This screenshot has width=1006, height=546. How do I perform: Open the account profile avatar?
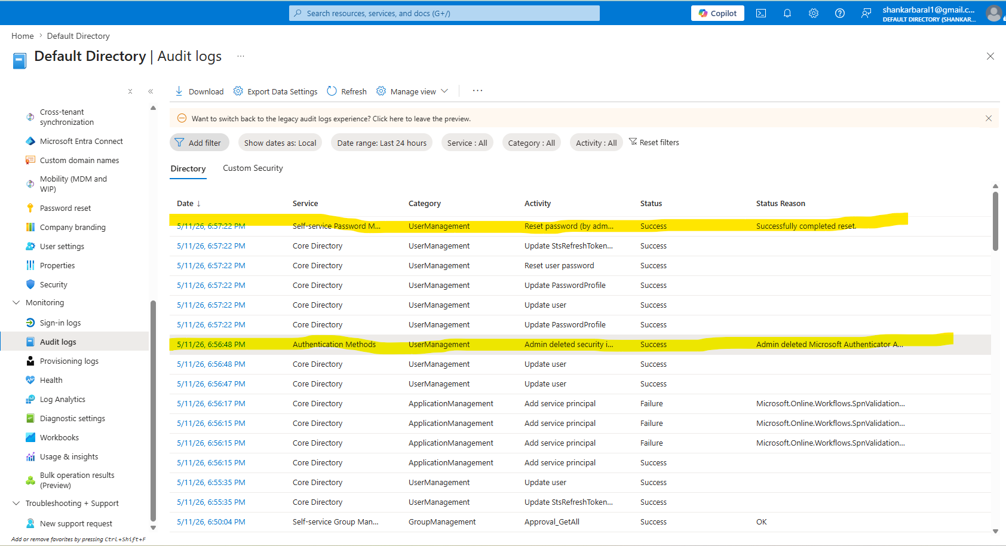coord(993,13)
